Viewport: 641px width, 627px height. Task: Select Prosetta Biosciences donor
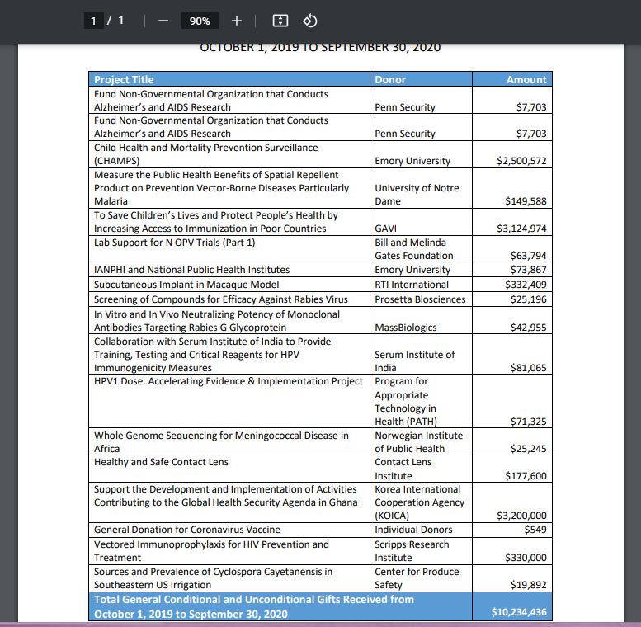coord(420,299)
